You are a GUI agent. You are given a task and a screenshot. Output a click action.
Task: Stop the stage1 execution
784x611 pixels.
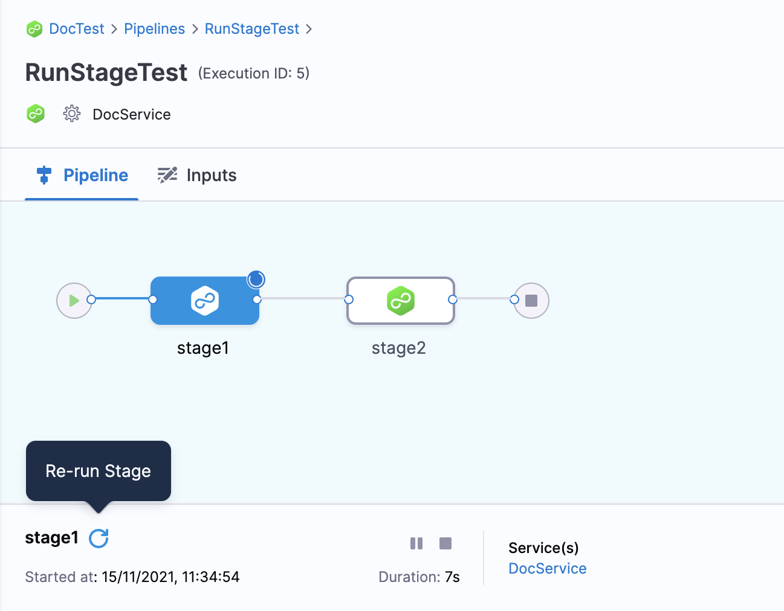click(x=445, y=543)
